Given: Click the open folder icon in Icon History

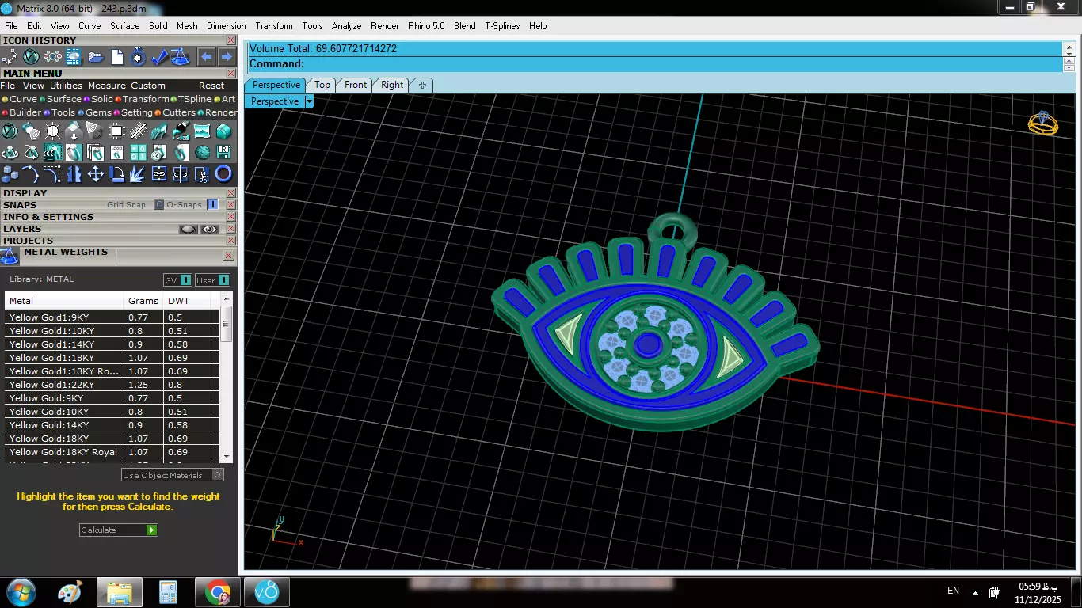Looking at the screenshot, I should click(96, 57).
